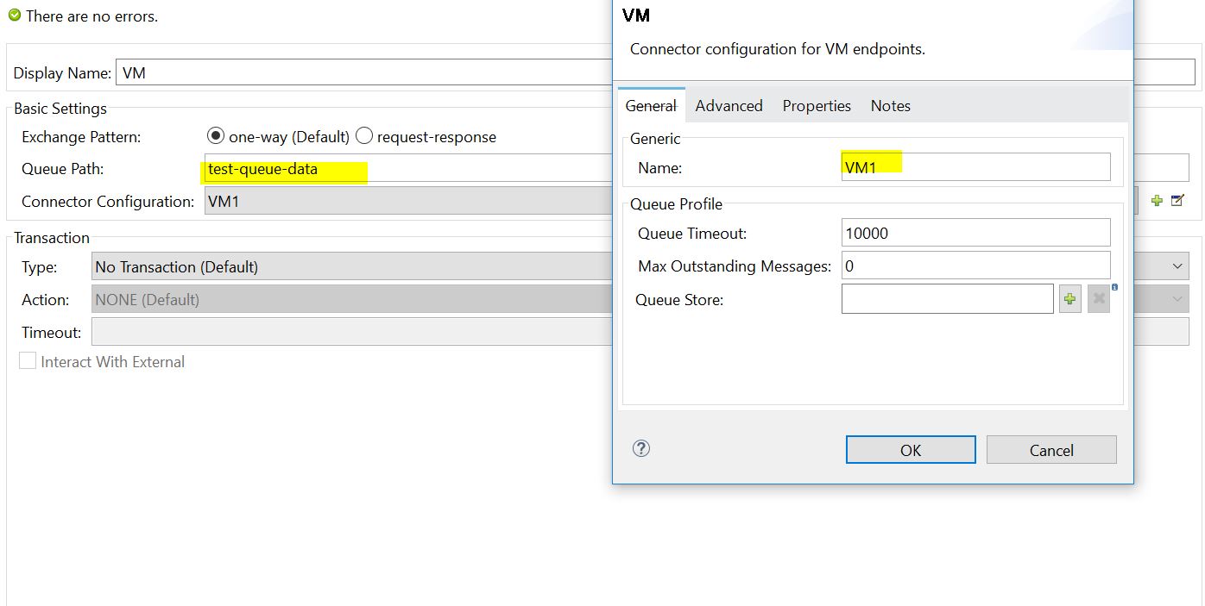Open the dialog help question mark
Image resolution: width=1205 pixels, height=606 pixels.
tap(640, 448)
